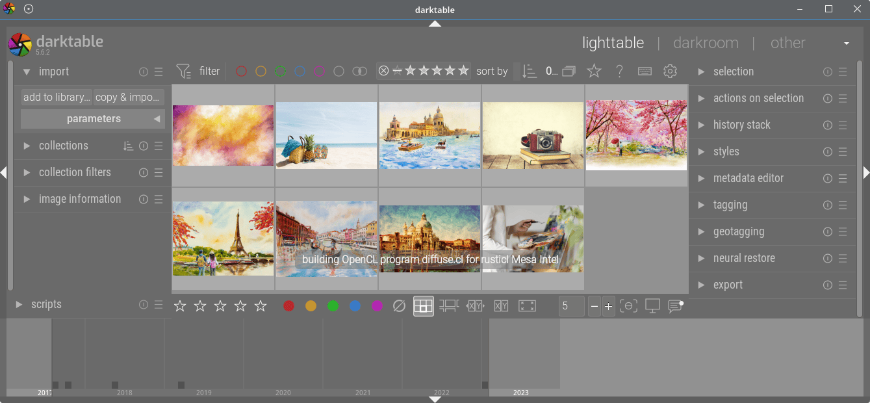Screen dimensions: 870x403
Task: Apply green color label swatch
Action: coord(333,306)
